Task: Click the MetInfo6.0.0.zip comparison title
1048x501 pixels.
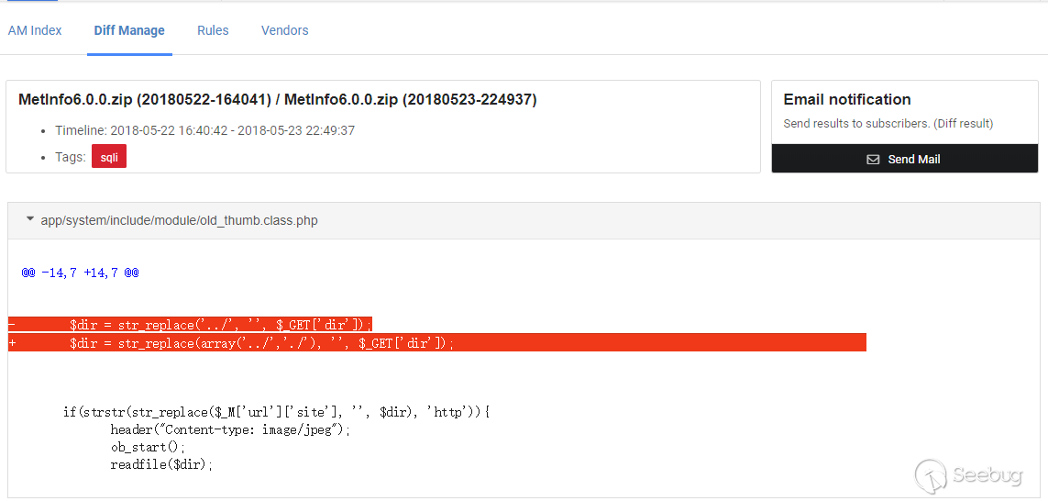Action: (278, 100)
